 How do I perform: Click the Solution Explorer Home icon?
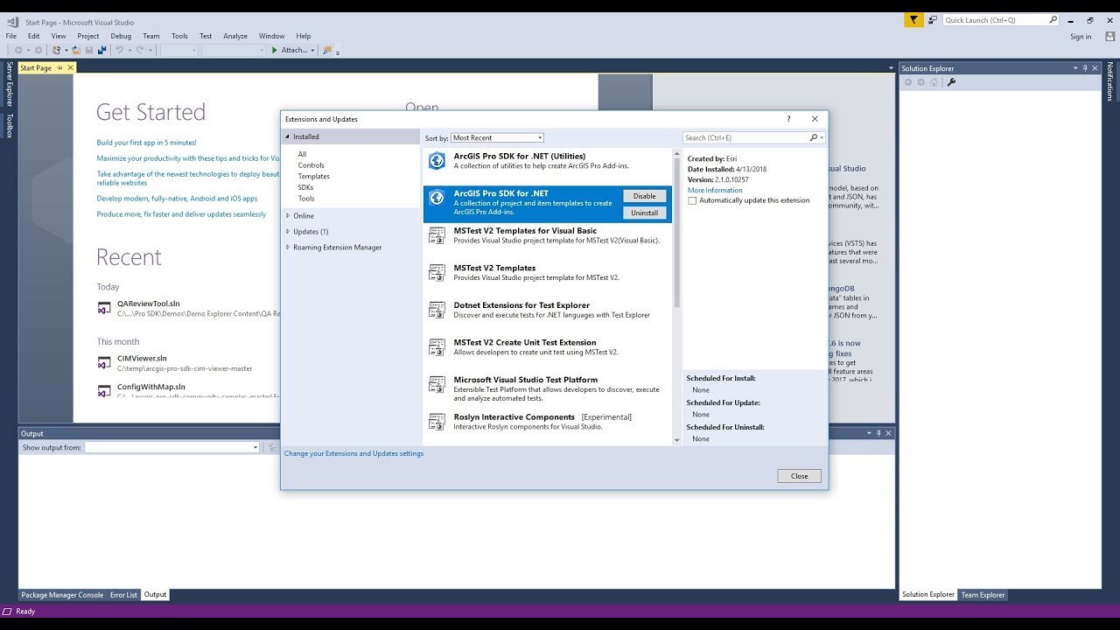coord(934,82)
